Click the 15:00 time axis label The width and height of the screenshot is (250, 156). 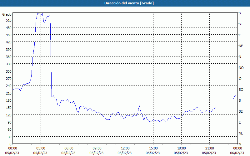click(153, 149)
